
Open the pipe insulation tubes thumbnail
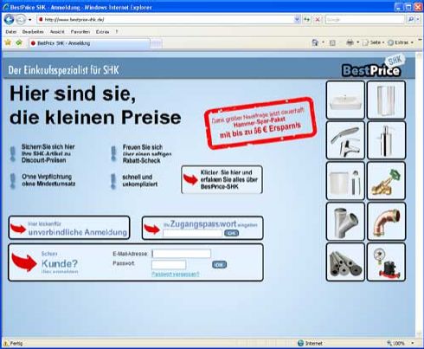point(345,262)
